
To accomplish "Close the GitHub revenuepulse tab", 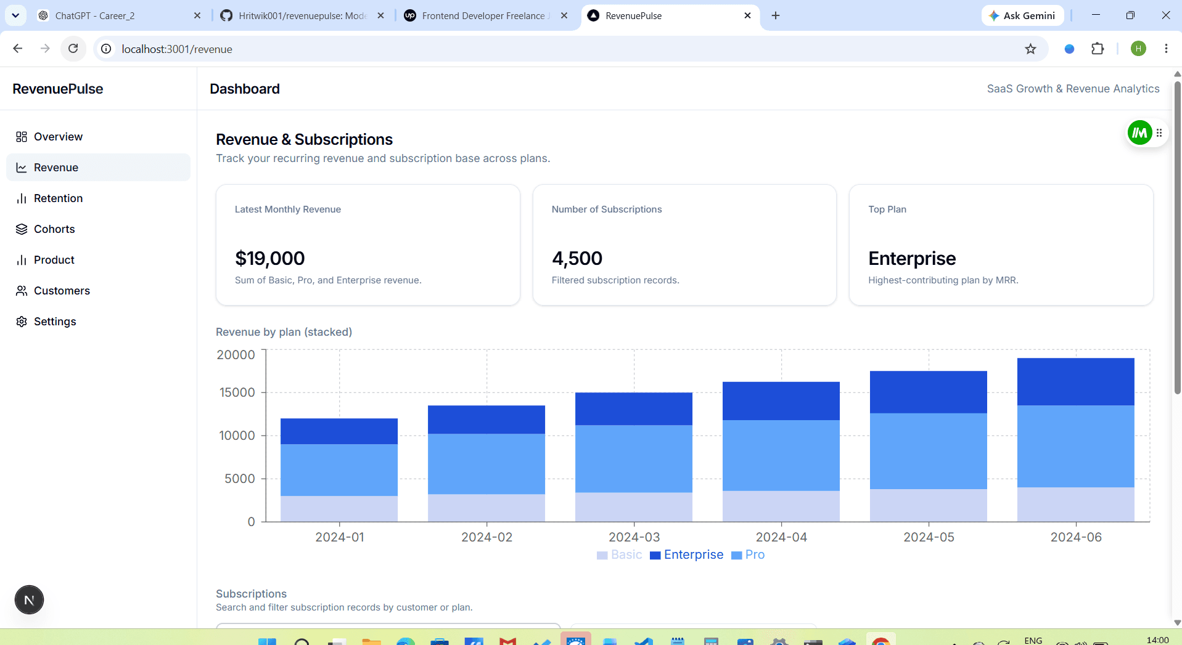I will (x=381, y=16).
